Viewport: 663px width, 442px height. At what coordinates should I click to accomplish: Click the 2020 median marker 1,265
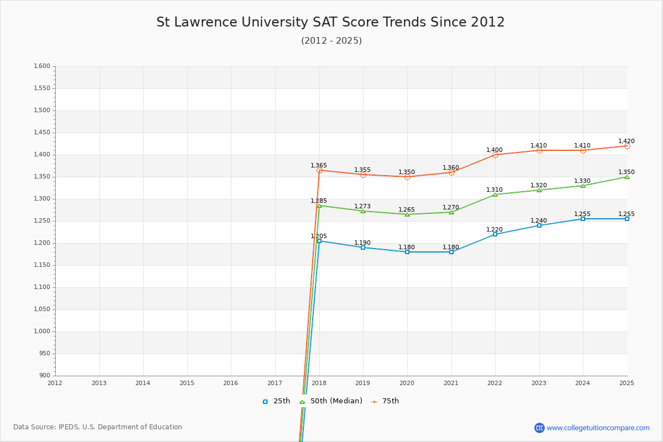(x=407, y=214)
